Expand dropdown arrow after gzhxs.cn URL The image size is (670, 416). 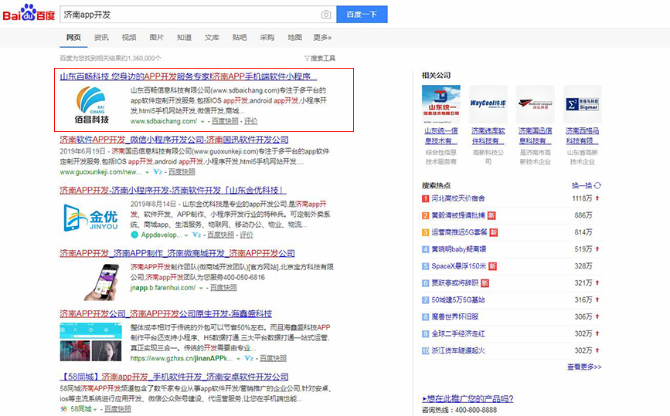click(x=238, y=359)
